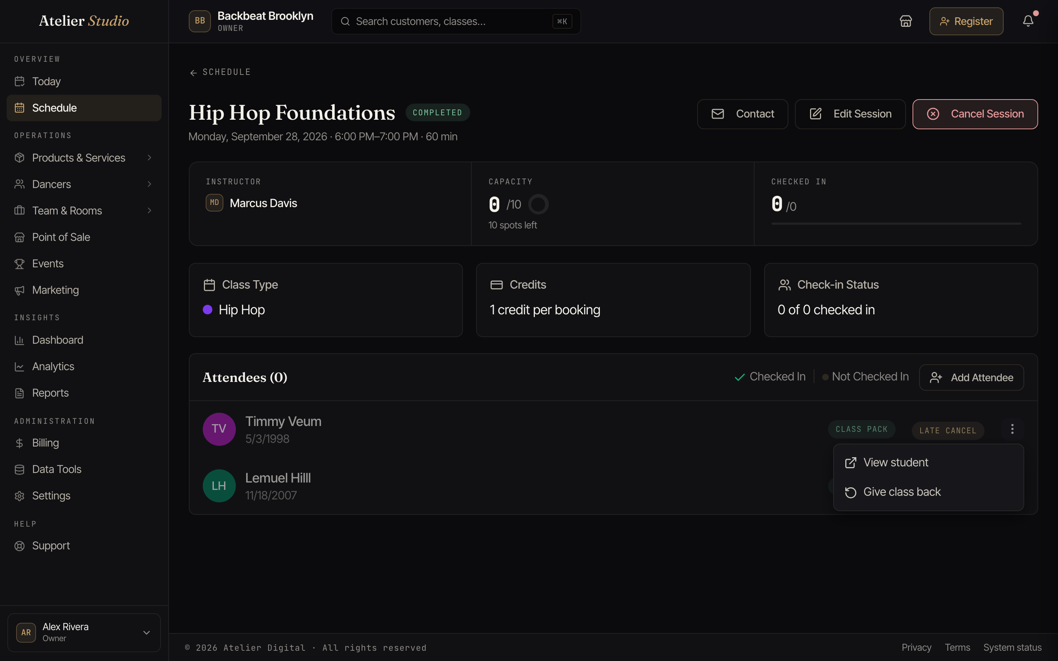Open Settings in sidebar
This screenshot has height=661, width=1058.
click(x=84, y=496)
